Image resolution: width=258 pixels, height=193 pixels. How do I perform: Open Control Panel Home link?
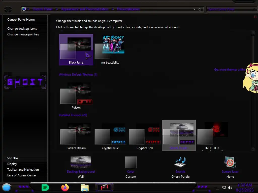21,20
